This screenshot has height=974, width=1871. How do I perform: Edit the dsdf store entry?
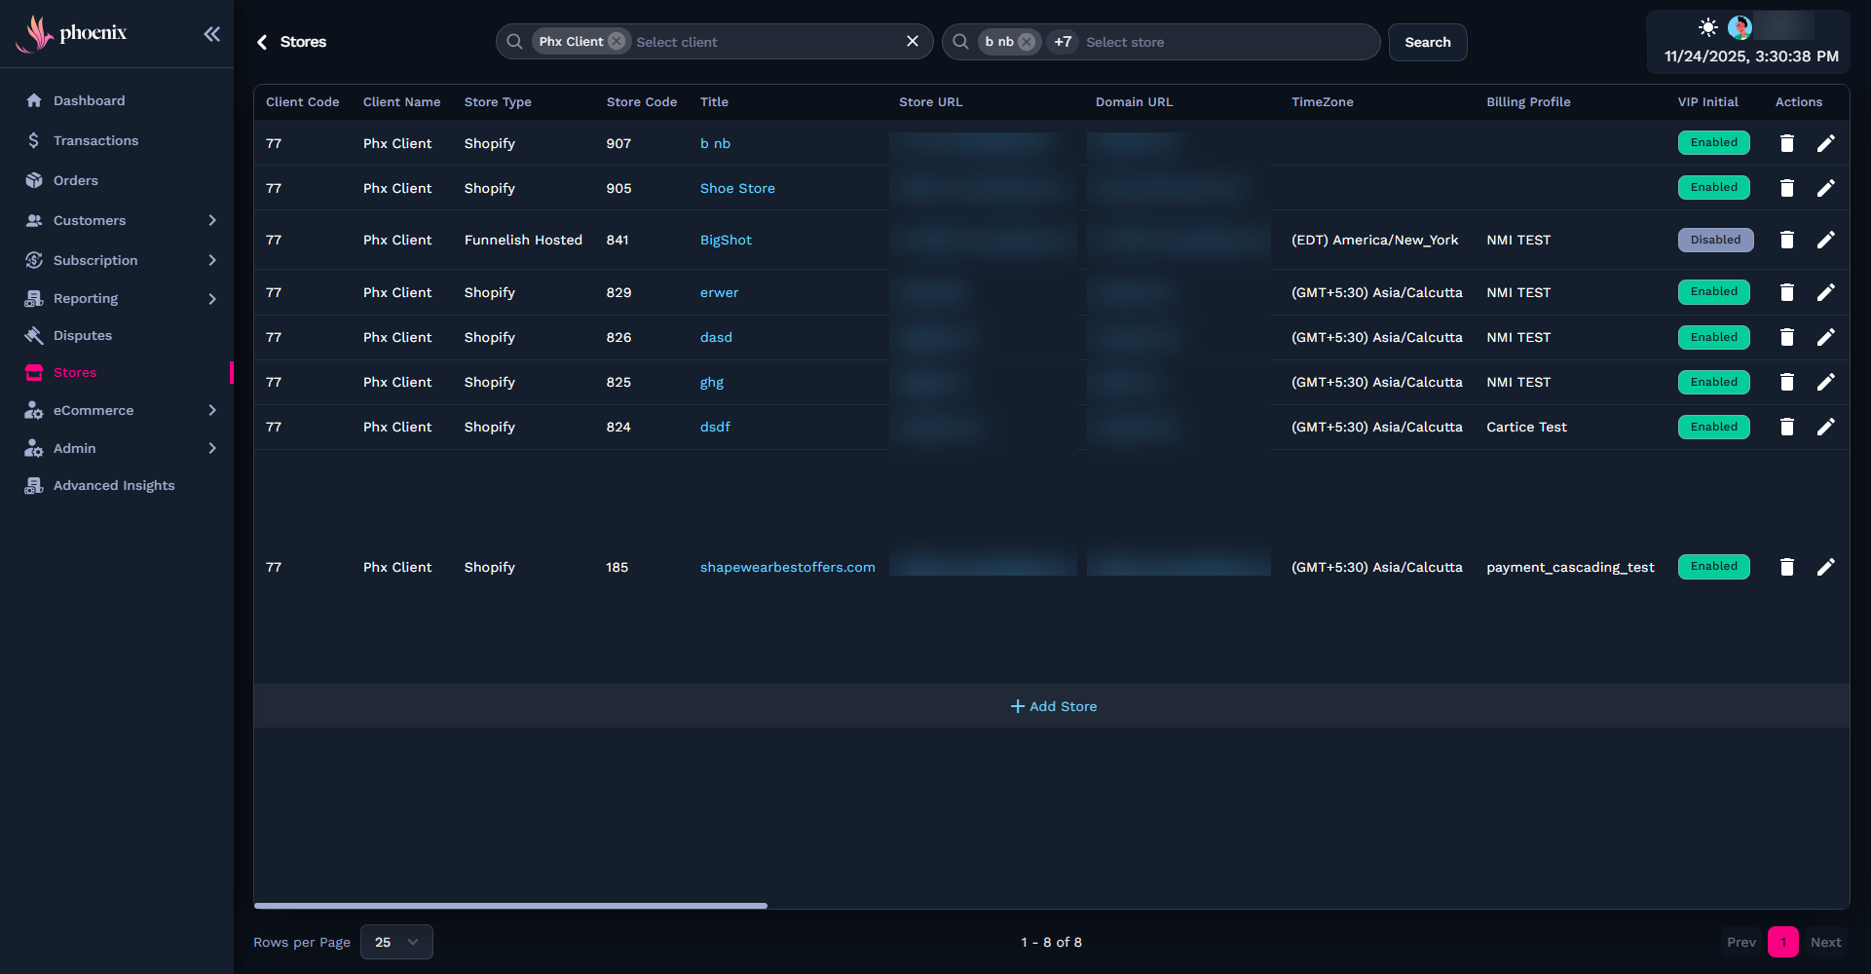click(x=1825, y=427)
